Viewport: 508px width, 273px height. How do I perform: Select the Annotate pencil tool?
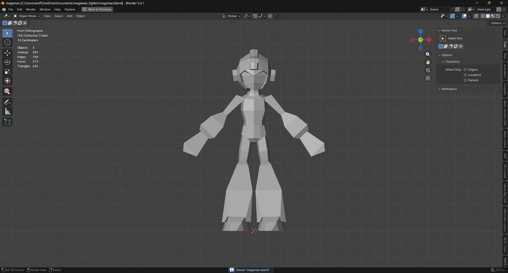pos(7,102)
